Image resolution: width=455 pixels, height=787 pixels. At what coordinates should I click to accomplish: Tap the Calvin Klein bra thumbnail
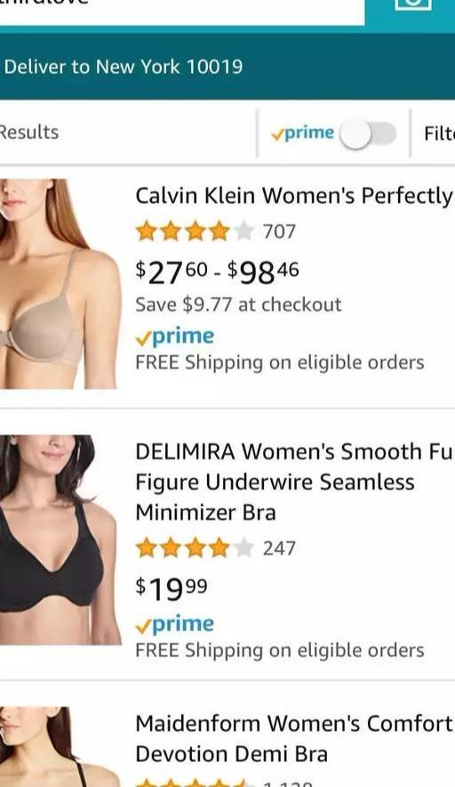click(60, 284)
